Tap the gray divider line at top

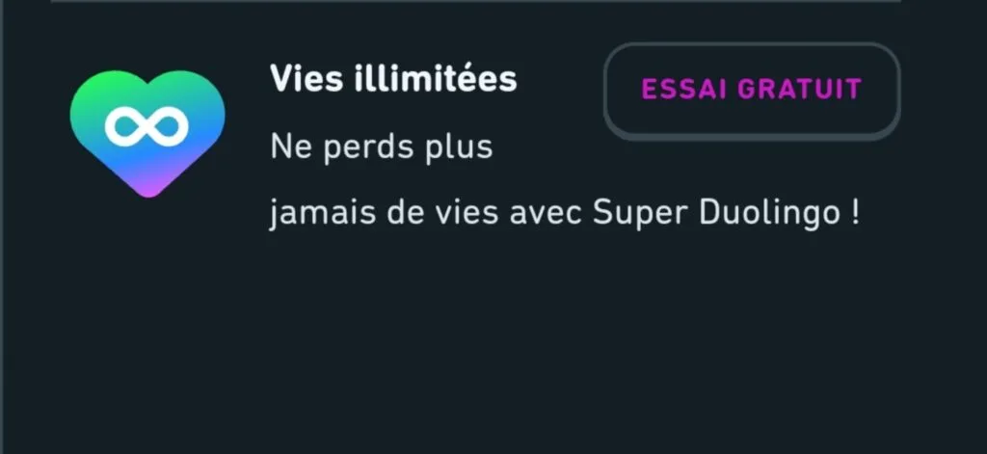pyautogui.click(x=476, y=1)
